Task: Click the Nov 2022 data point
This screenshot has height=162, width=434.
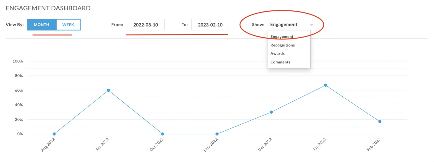Action: 217,134
